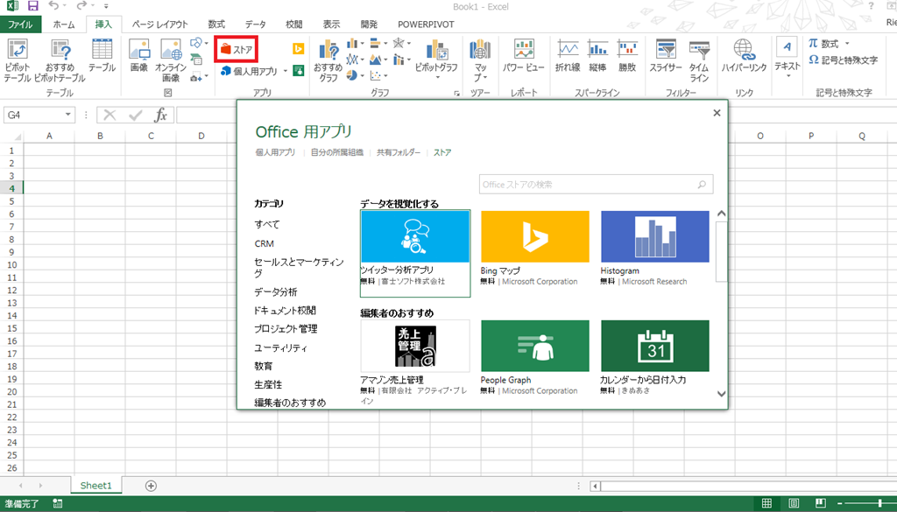This screenshot has height=512, width=897.
Task: Open 個人用アプリ link in apps dialog
Action: point(275,152)
